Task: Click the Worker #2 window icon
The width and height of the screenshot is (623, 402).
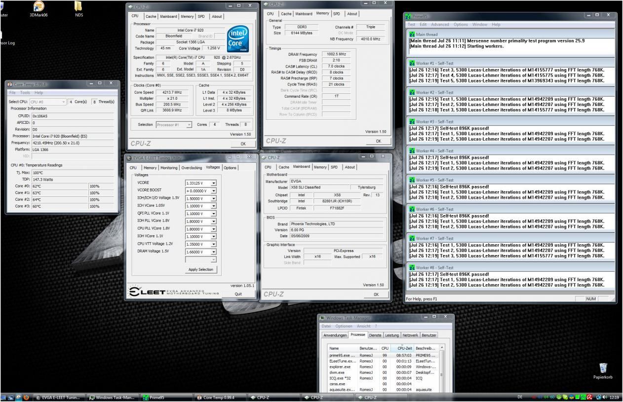Action: tap(412, 92)
